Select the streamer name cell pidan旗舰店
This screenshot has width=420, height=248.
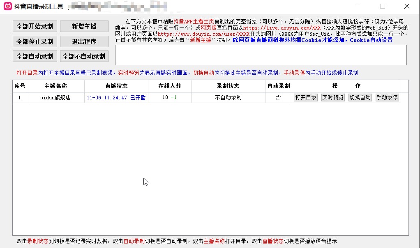(x=55, y=97)
